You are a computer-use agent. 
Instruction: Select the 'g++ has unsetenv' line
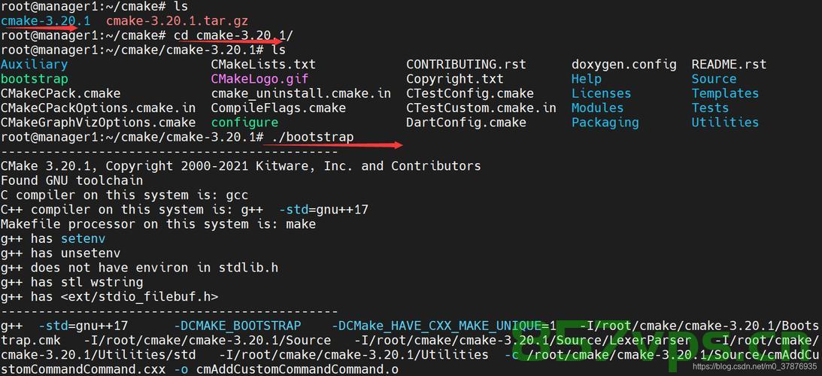(x=60, y=253)
